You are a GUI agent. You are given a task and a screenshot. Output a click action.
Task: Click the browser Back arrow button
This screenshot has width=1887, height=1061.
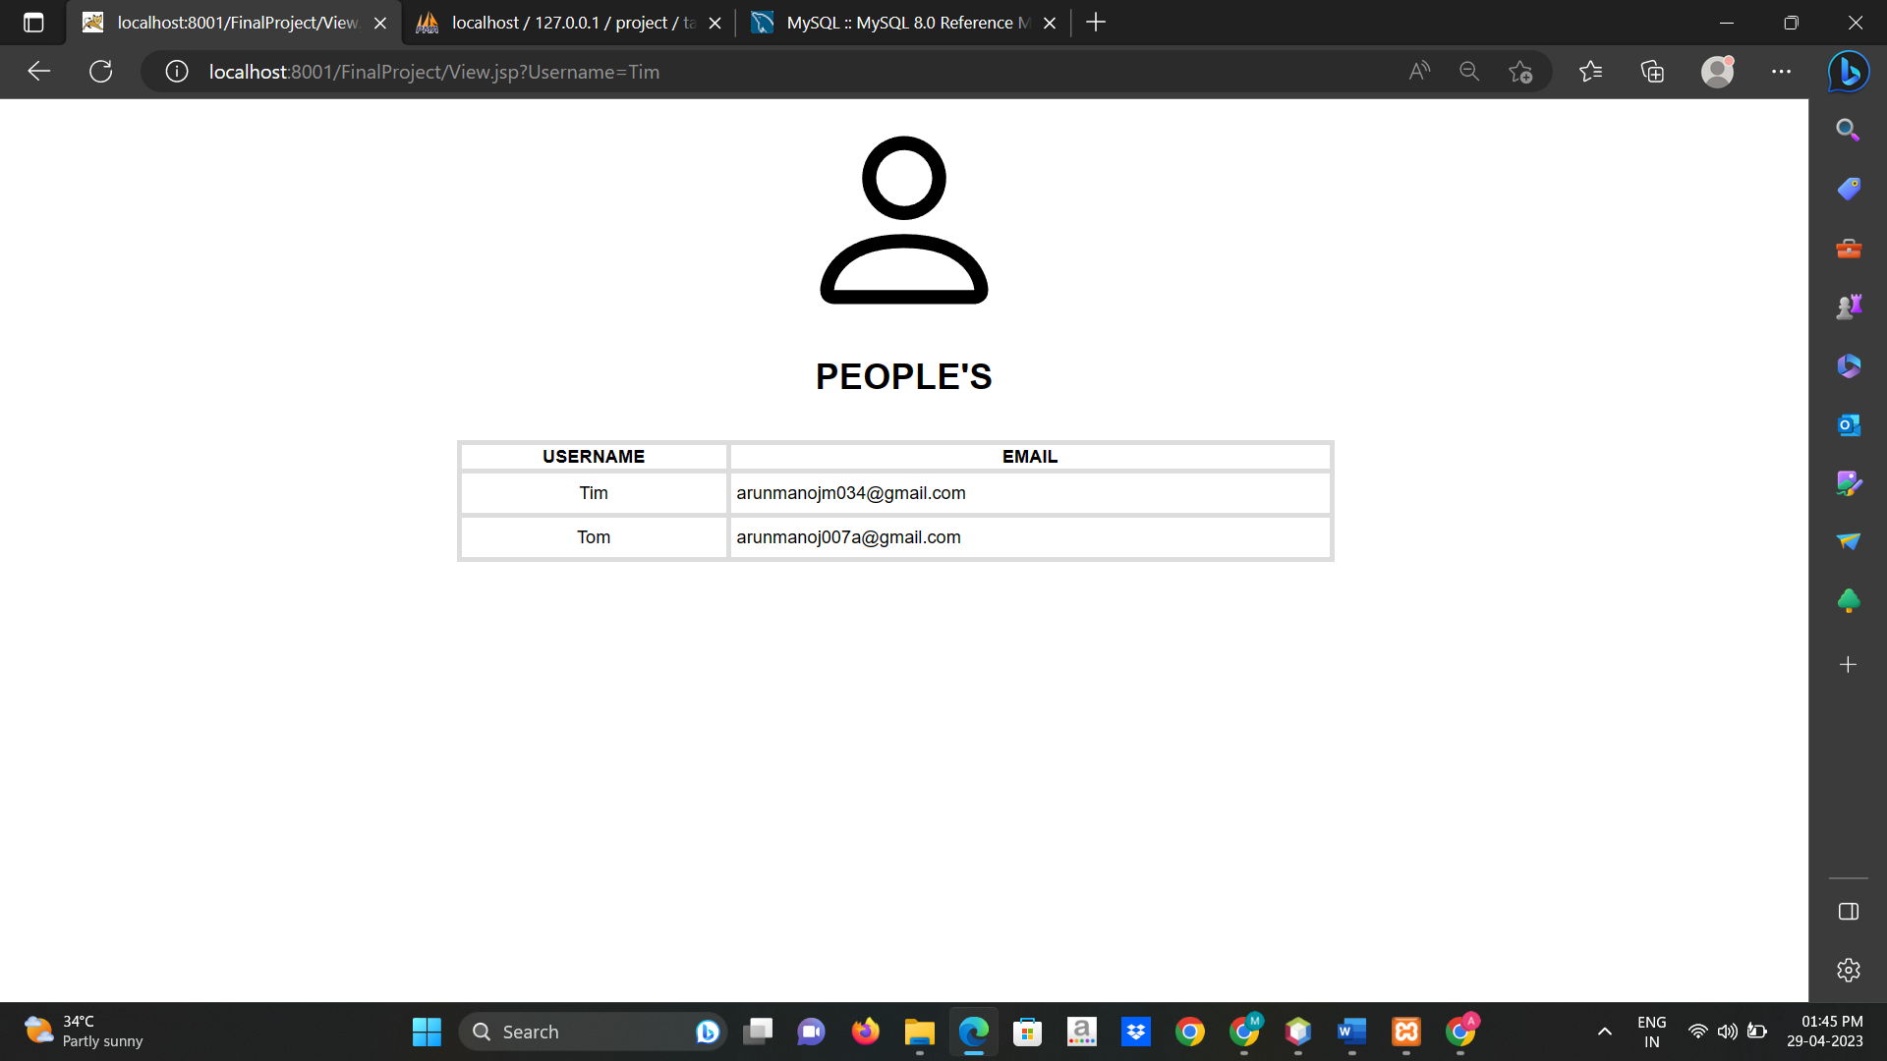[38, 72]
